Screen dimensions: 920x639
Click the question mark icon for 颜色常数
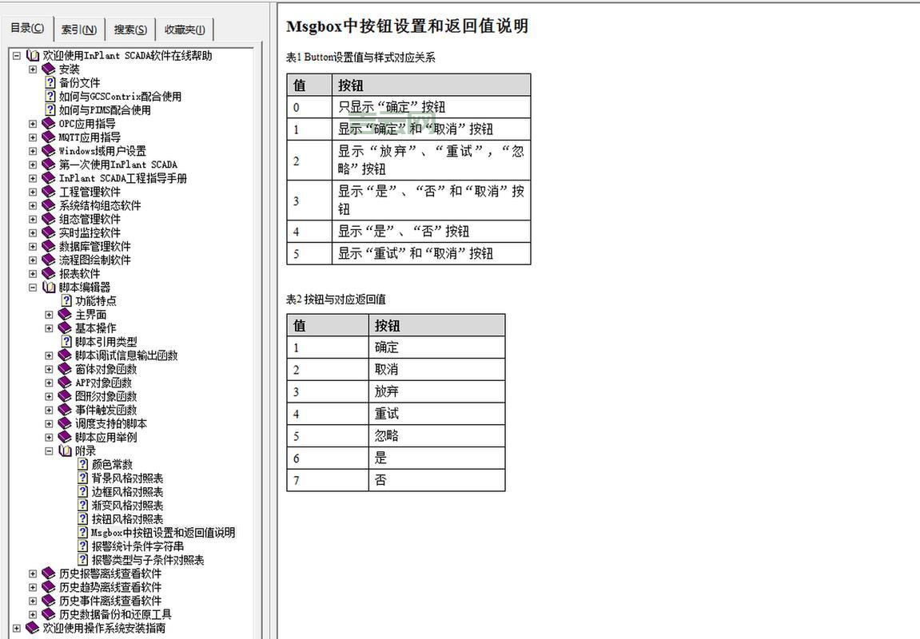coord(82,464)
